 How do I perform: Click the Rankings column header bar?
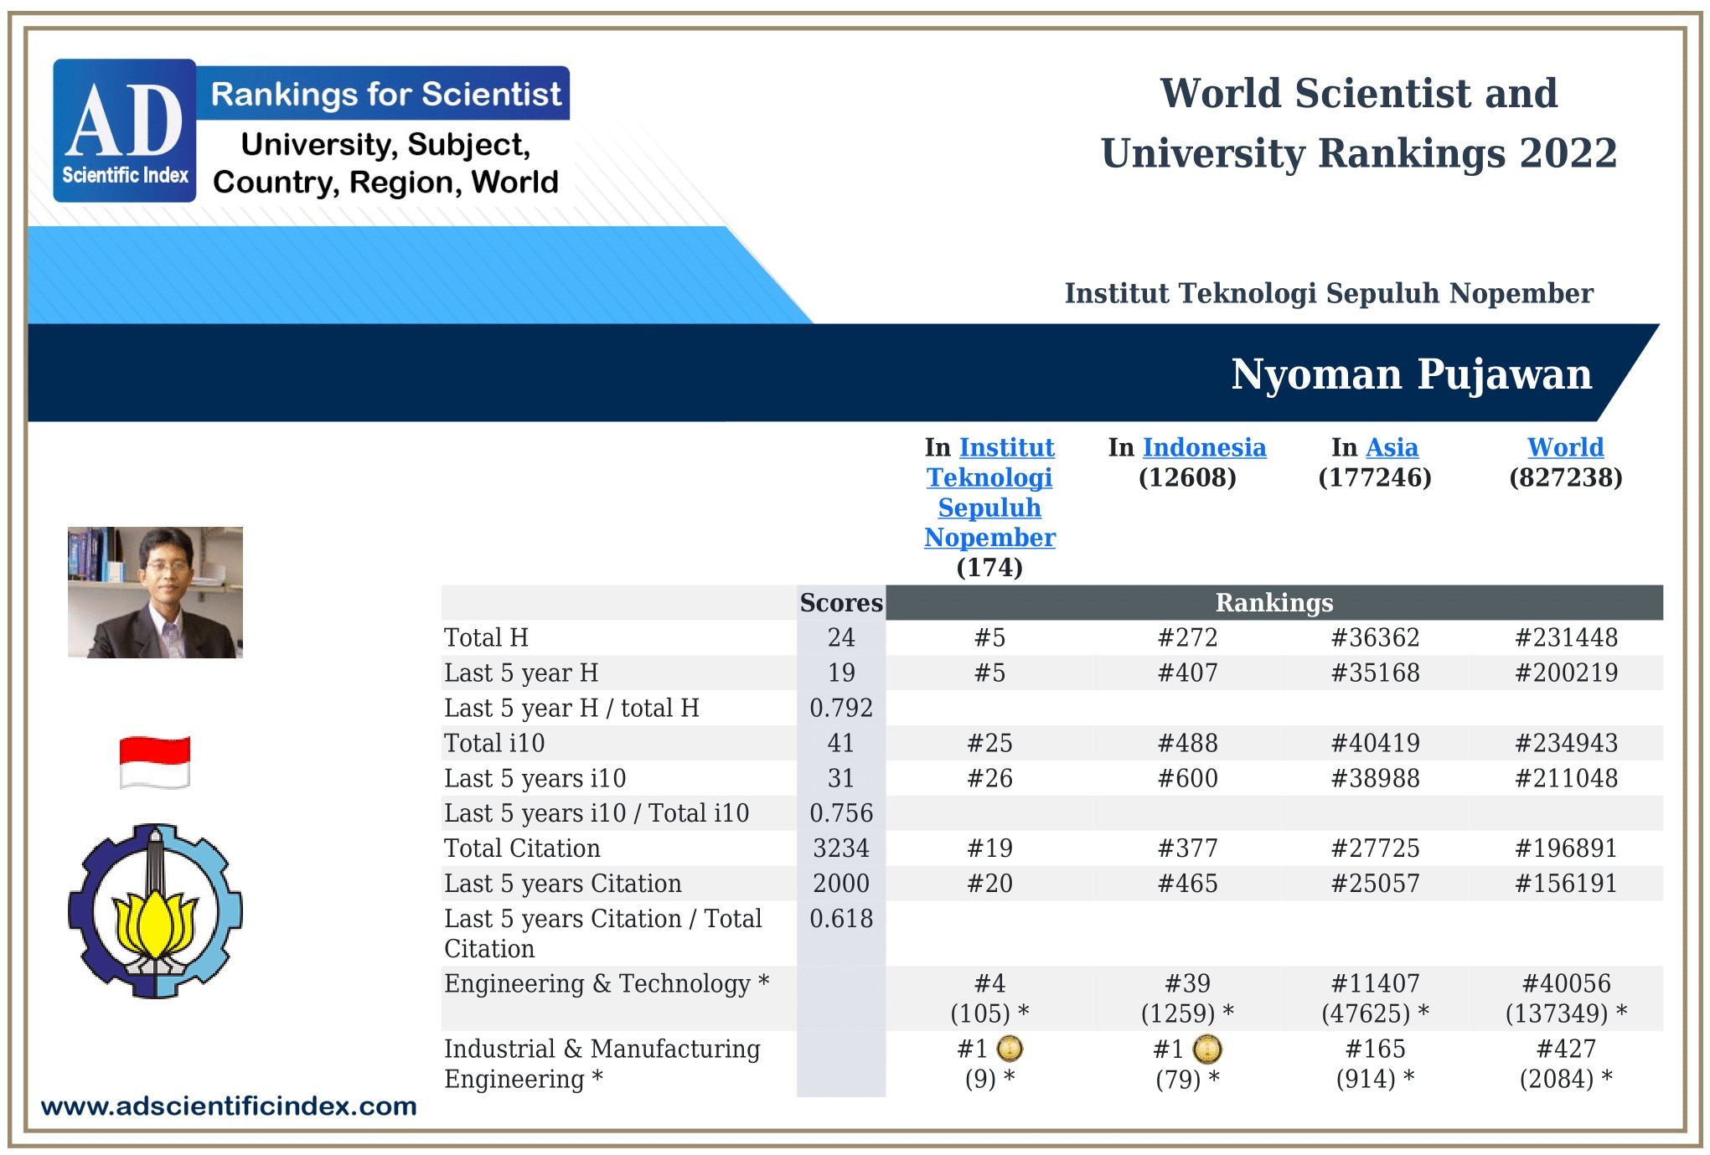1274,602
